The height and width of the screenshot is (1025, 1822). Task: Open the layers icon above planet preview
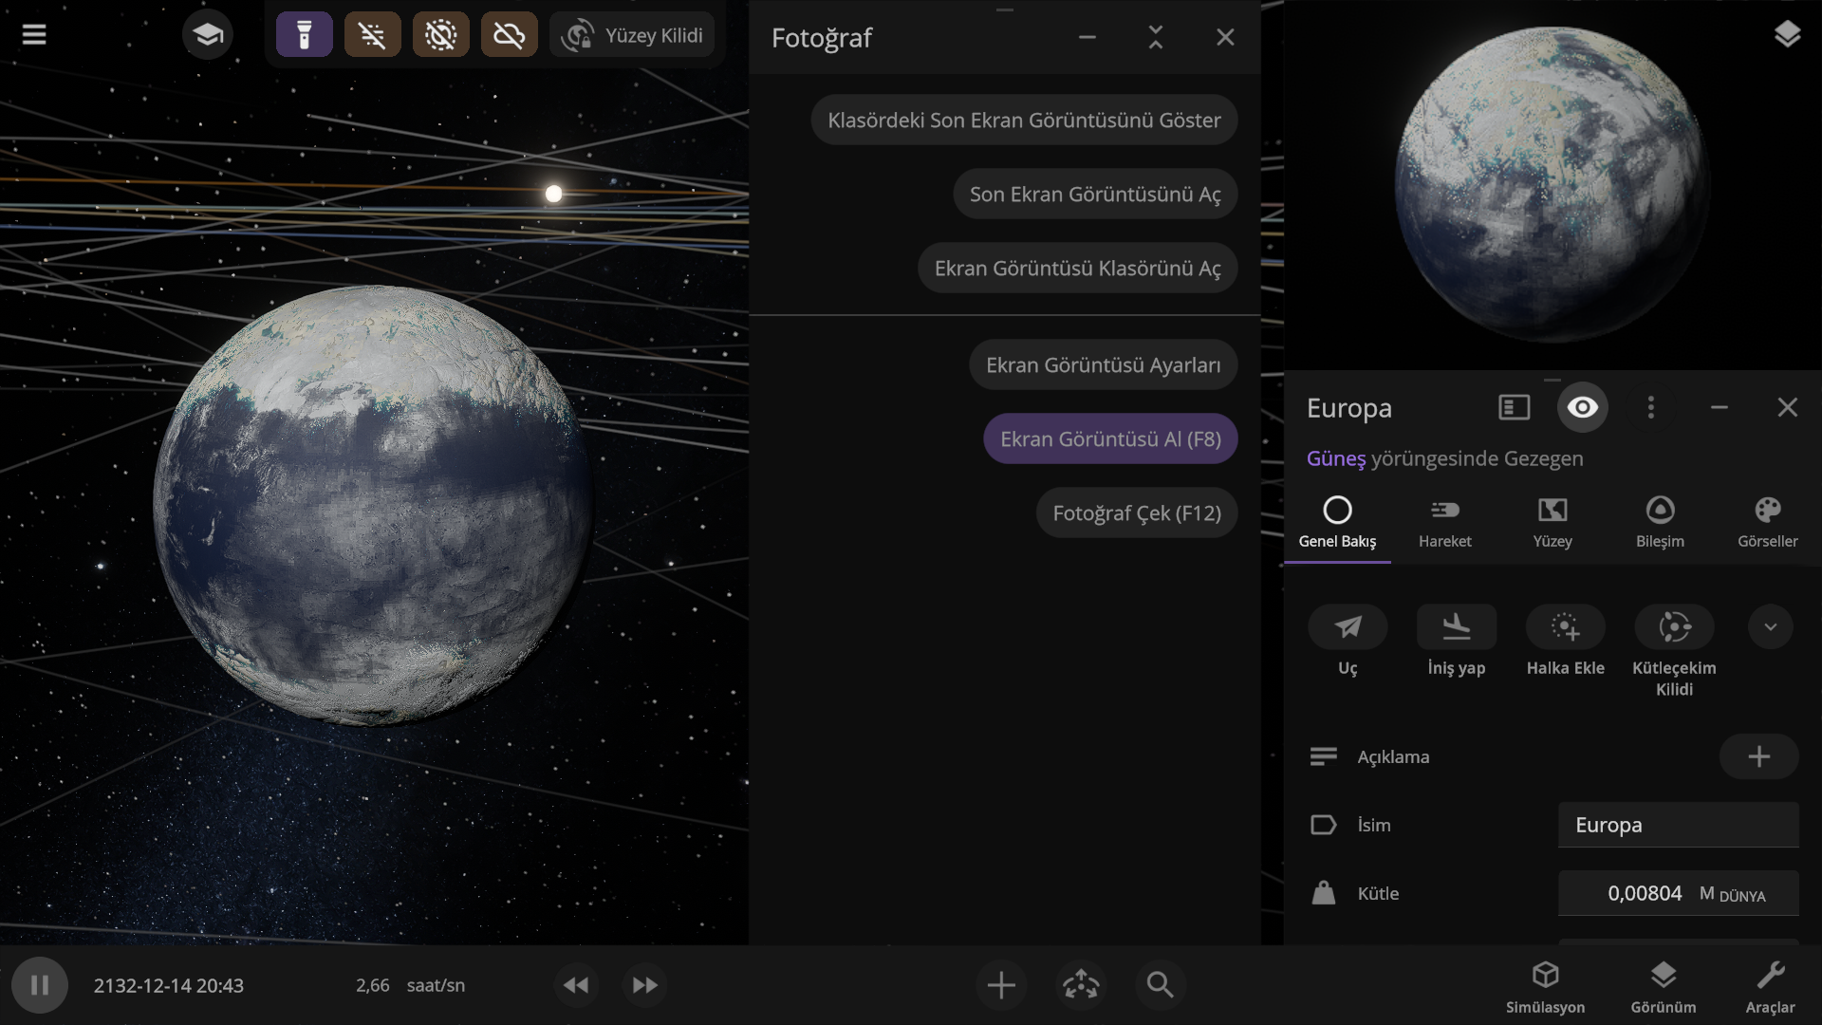tap(1787, 34)
